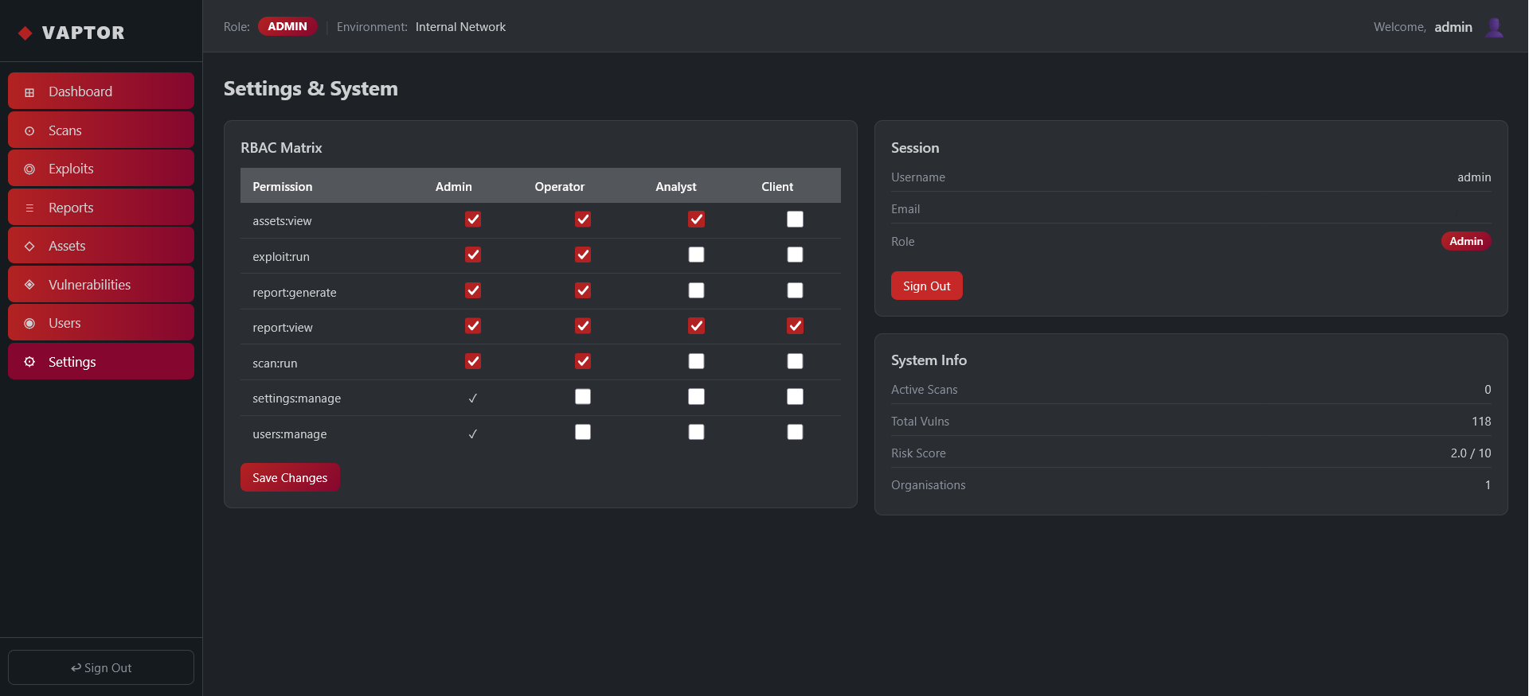Click the ADMIN role badge in header
The image size is (1529, 696).
287,26
